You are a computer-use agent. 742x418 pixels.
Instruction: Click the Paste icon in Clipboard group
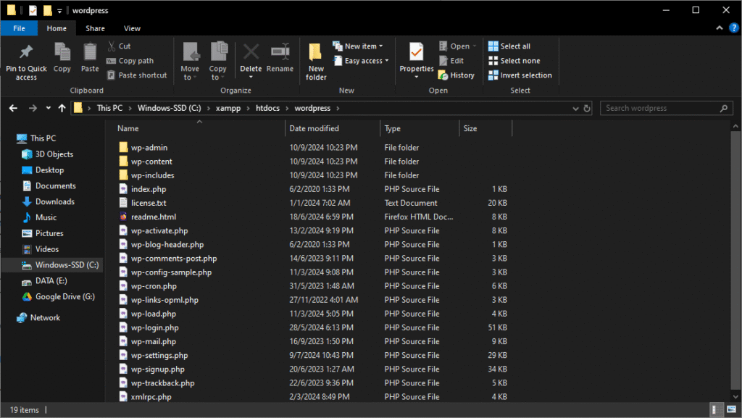(90, 54)
